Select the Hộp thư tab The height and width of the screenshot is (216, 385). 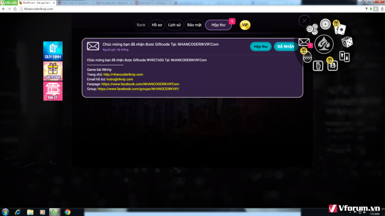(x=218, y=25)
